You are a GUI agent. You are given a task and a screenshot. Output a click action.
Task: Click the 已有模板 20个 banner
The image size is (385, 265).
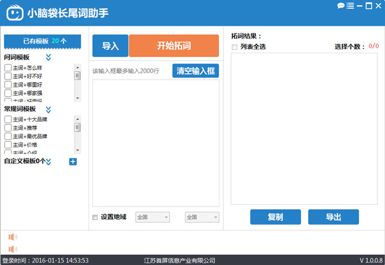pos(42,41)
